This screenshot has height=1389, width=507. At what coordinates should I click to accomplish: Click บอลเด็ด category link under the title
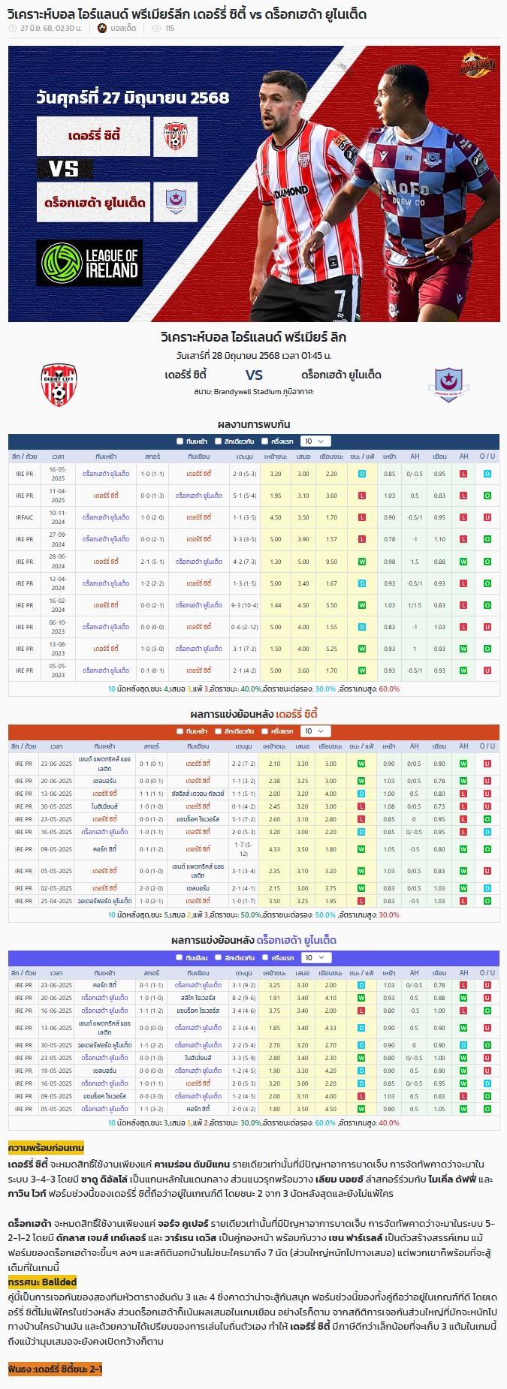[x=122, y=29]
